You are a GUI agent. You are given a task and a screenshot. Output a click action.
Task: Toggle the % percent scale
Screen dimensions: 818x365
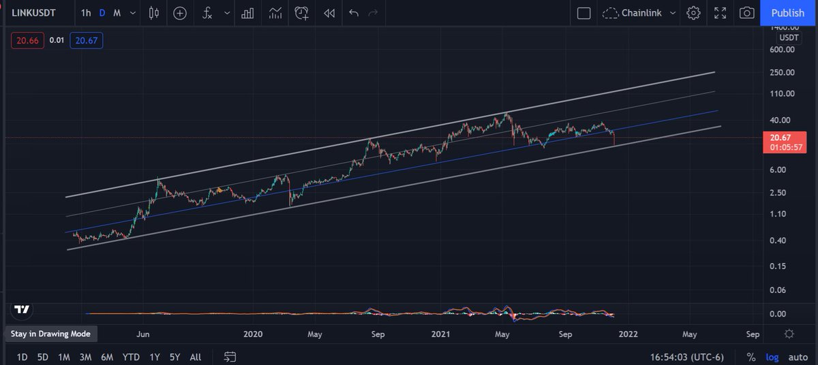click(x=751, y=357)
